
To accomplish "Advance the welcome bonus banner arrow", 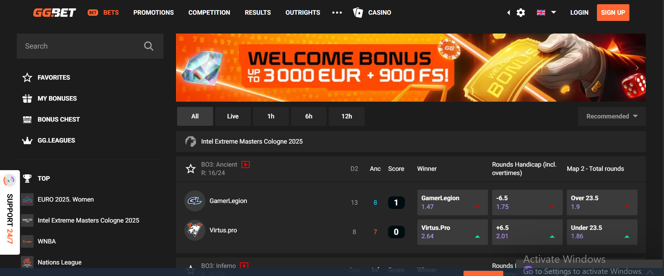I will 637,68.
